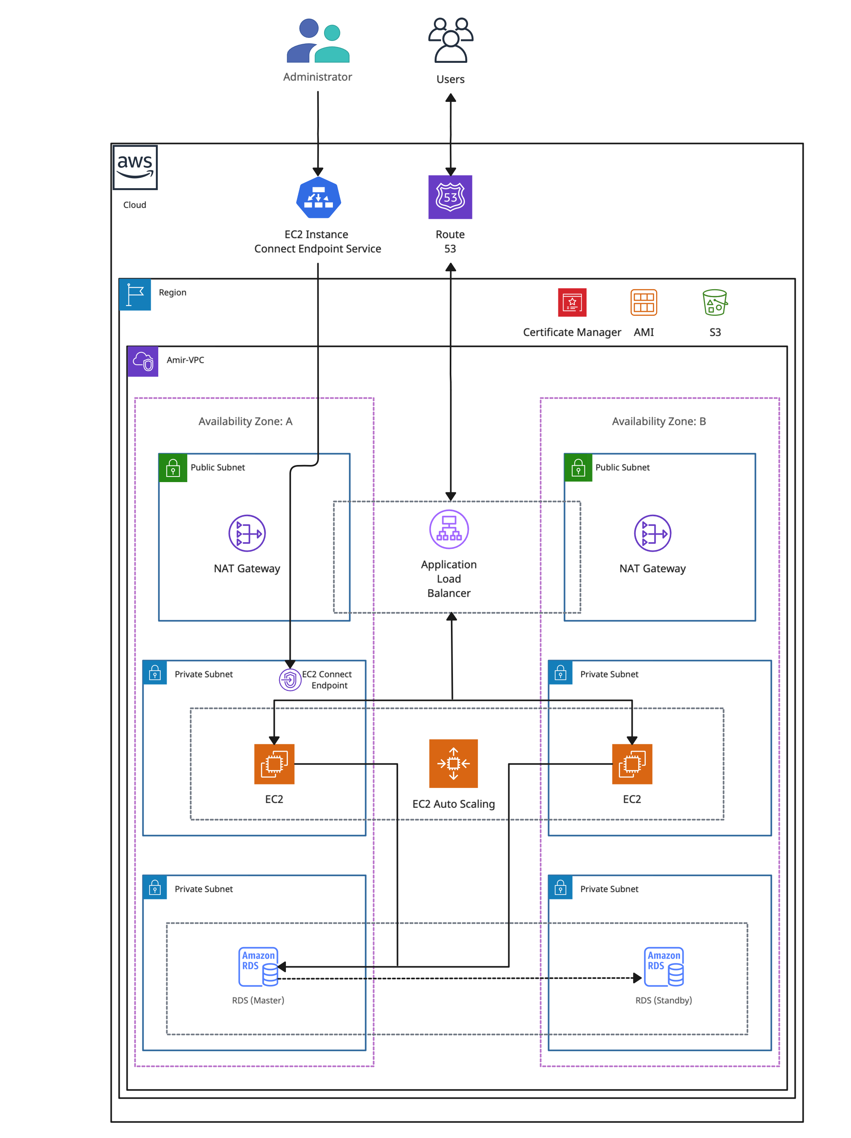Screen dimensions: 851x1138
Task: Select Zone B public subnet lock icon
Action: point(579,468)
